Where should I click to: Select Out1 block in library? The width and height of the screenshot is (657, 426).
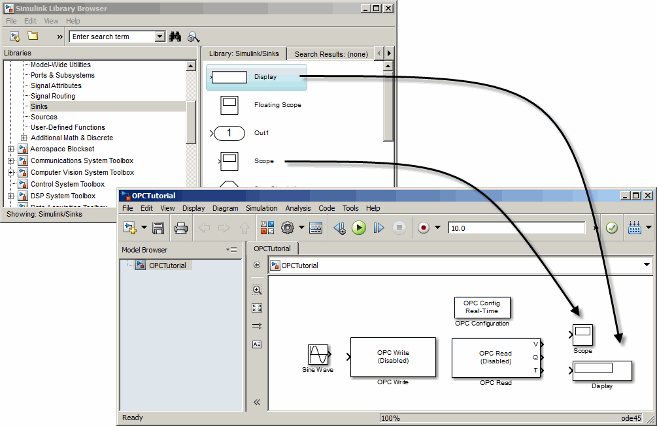pyautogui.click(x=240, y=133)
